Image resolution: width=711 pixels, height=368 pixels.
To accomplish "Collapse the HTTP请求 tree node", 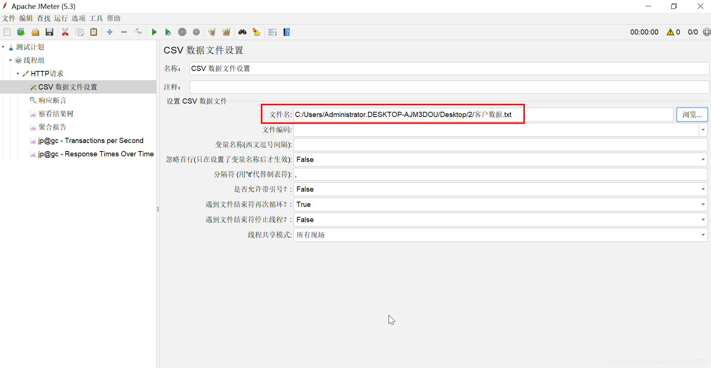I will click(18, 74).
